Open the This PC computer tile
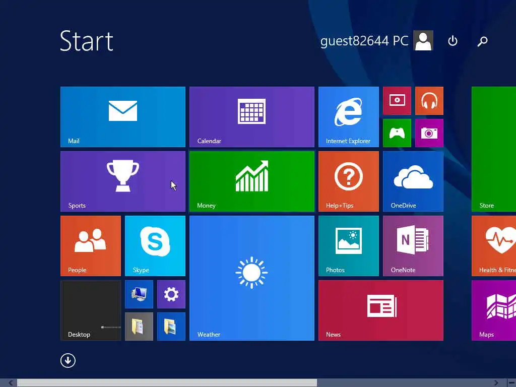Screen dimensions: 516x387 point(139,294)
